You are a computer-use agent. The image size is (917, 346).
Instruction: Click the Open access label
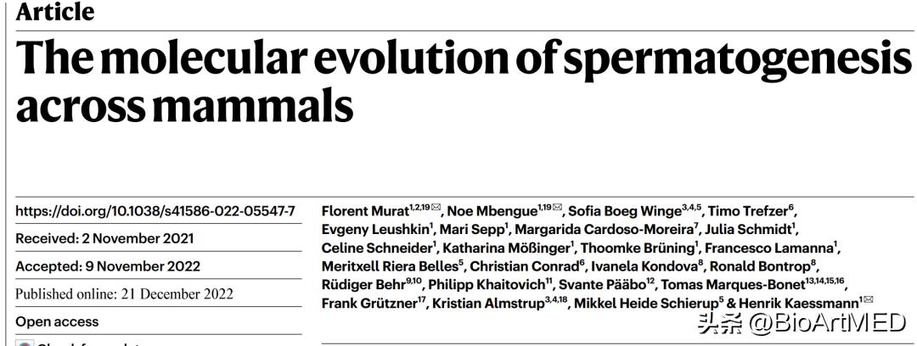click(58, 321)
